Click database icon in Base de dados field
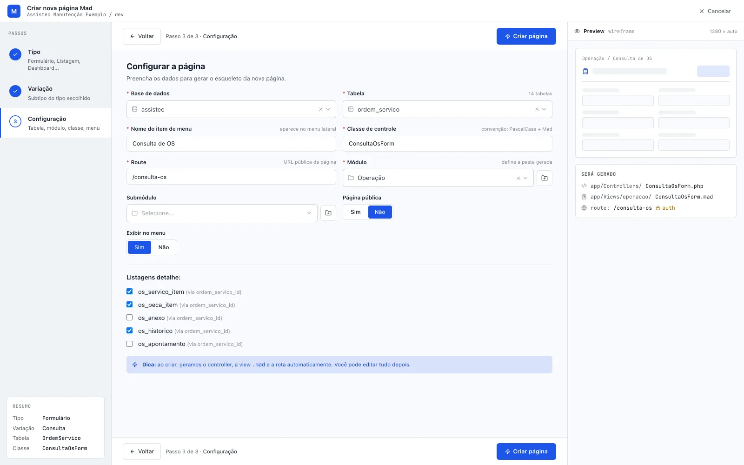744x465 pixels. click(134, 109)
